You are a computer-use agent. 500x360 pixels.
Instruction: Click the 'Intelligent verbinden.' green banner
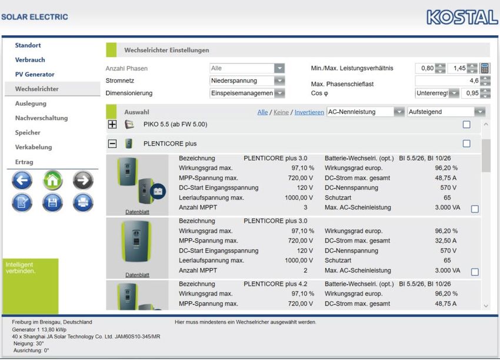[30, 286]
